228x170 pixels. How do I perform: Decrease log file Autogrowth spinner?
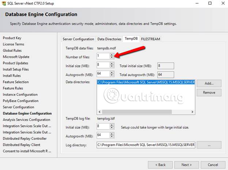coord(112,137)
